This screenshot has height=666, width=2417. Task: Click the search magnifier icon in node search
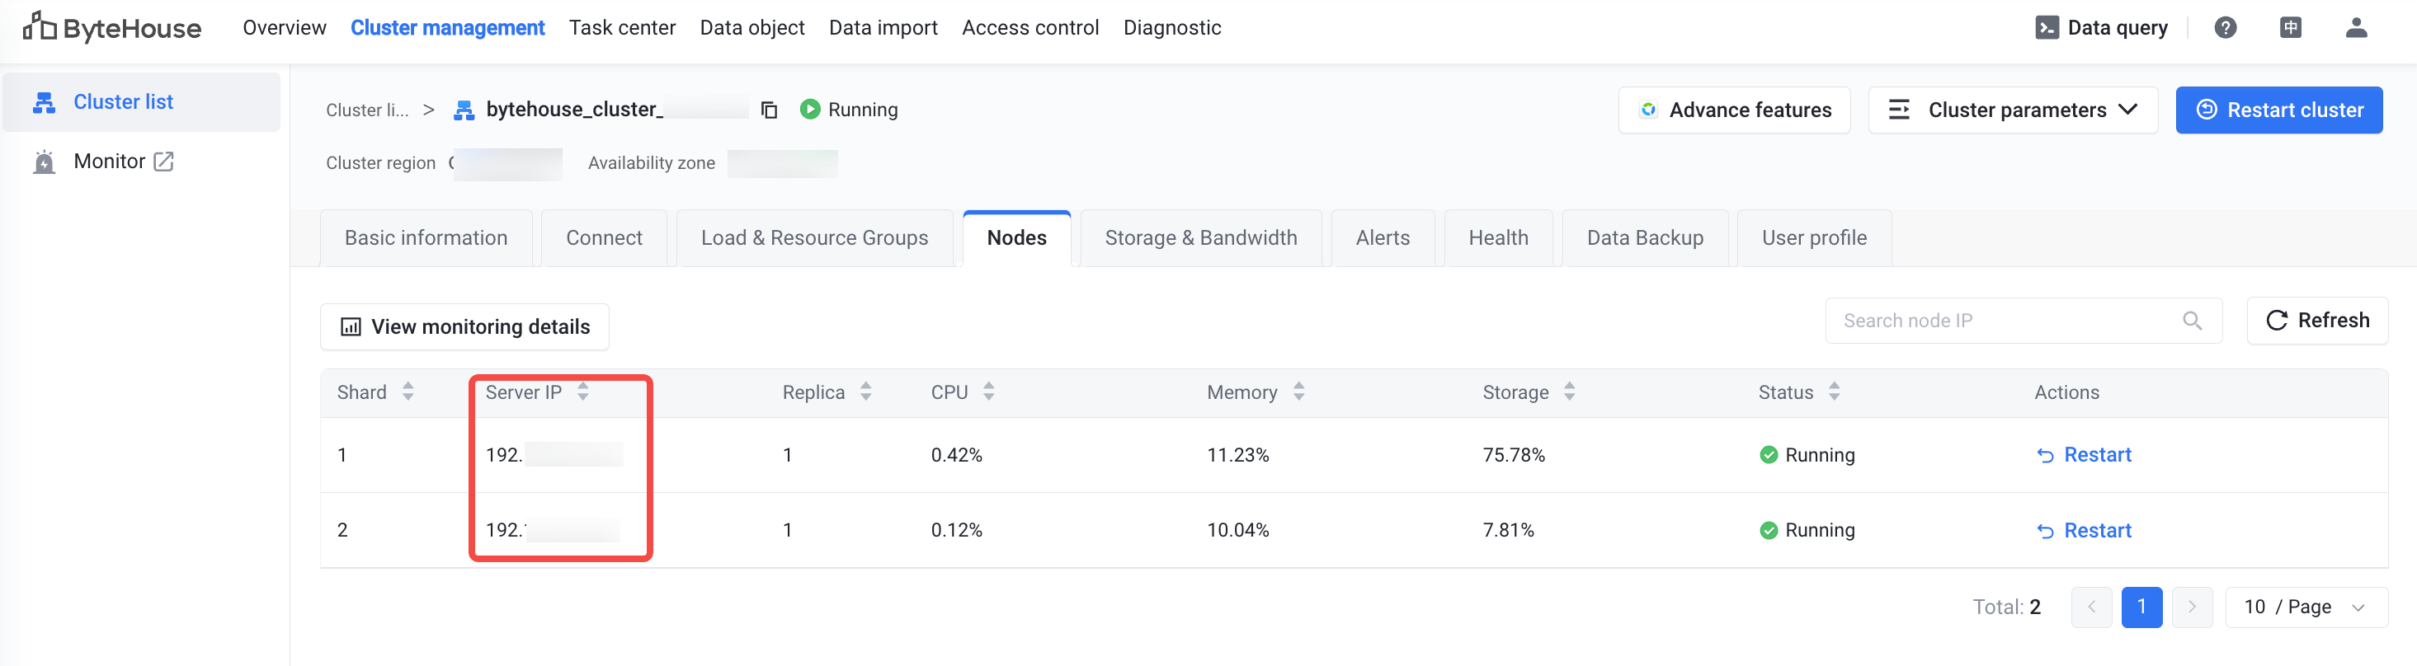point(2192,321)
